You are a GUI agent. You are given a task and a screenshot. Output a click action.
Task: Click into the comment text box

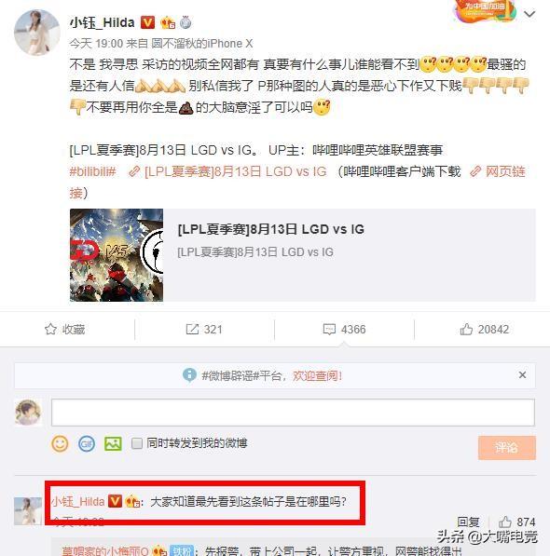pyautogui.click(x=293, y=413)
